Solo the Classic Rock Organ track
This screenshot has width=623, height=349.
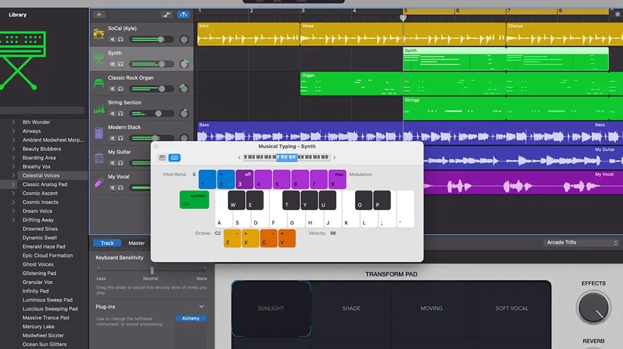121,88
